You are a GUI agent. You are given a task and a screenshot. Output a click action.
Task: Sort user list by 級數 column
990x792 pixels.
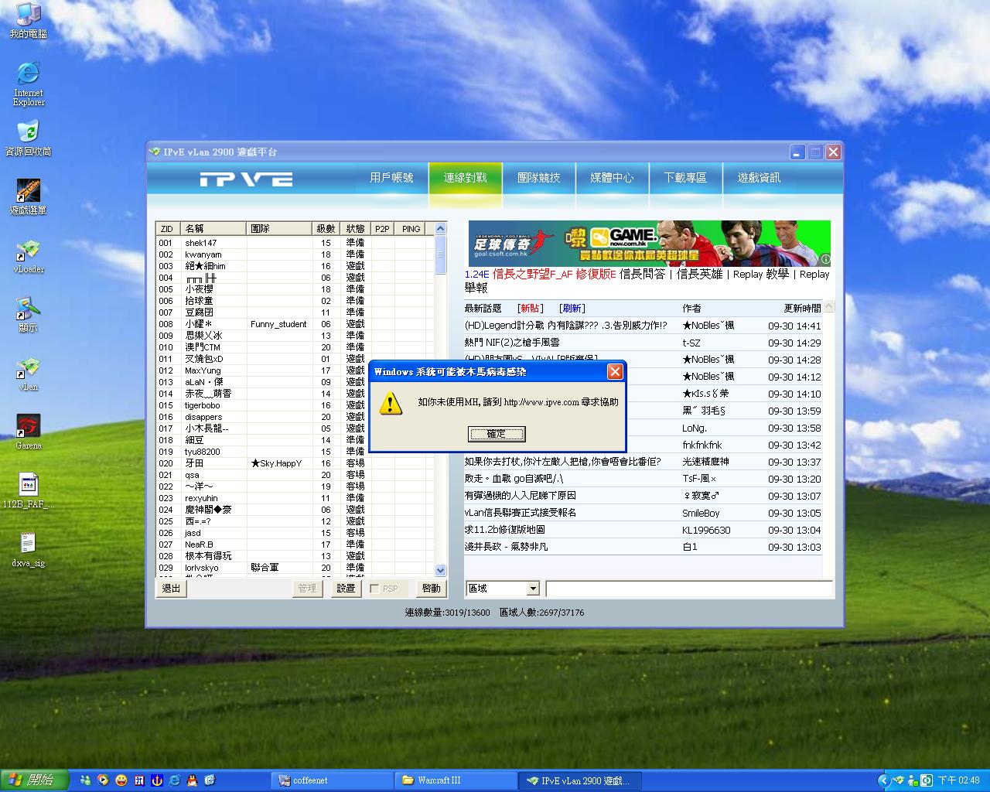point(326,229)
